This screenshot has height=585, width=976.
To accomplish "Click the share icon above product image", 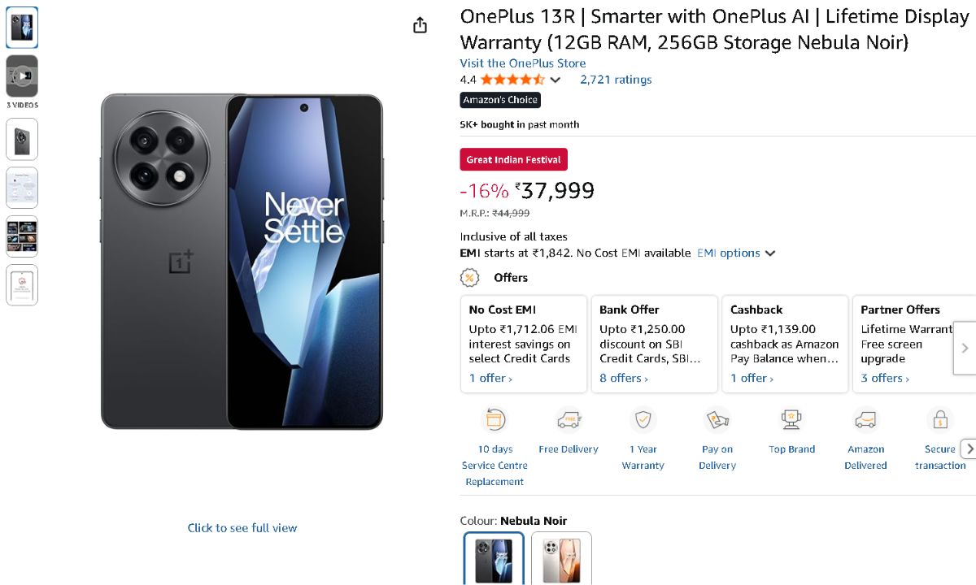I will pyautogui.click(x=420, y=25).
